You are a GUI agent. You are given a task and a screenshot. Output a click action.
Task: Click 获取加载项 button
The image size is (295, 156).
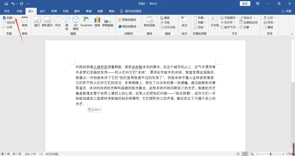pyautogui.click(x=127, y=20)
